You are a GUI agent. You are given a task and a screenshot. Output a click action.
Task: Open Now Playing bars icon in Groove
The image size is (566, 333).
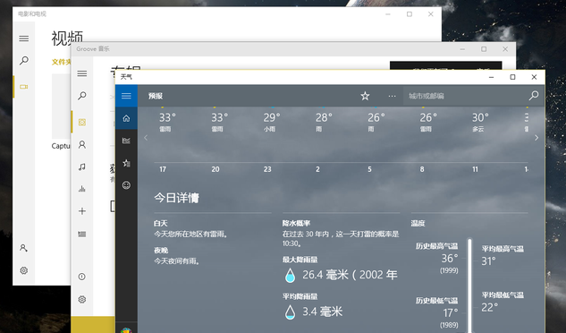[82, 189]
